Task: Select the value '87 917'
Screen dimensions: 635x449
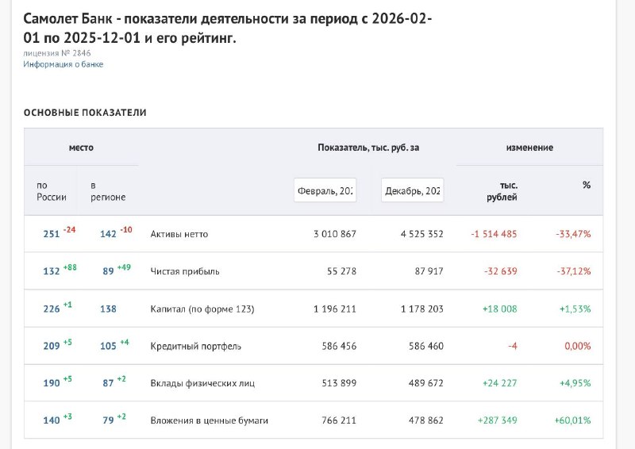Action: coord(429,271)
